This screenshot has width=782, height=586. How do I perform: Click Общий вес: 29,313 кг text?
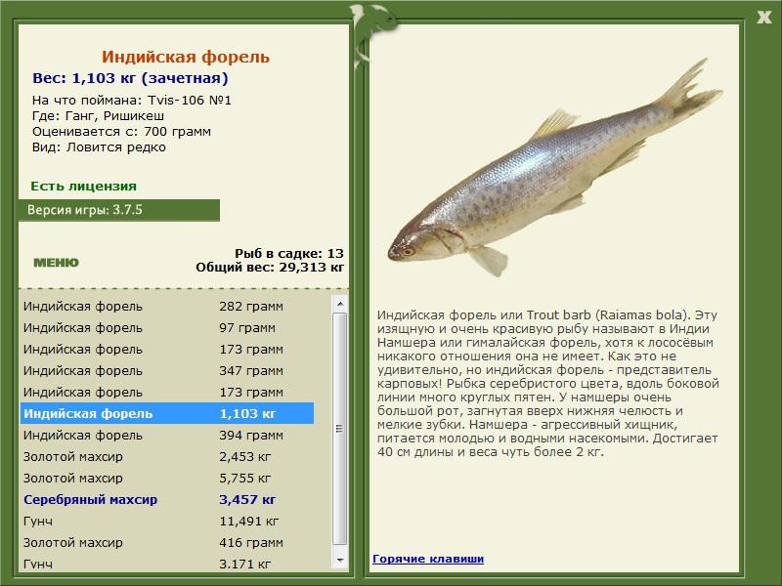[270, 268]
